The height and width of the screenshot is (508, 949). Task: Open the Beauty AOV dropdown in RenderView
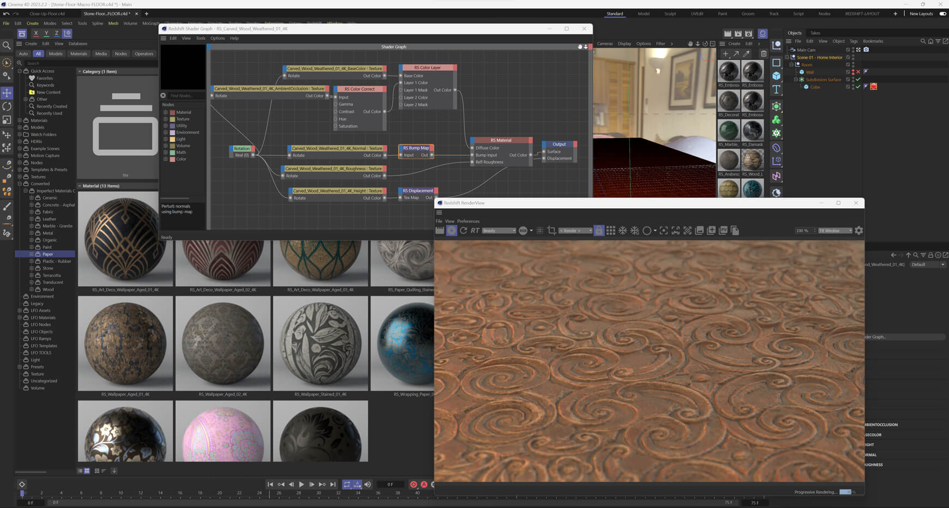tap(498, 231)
